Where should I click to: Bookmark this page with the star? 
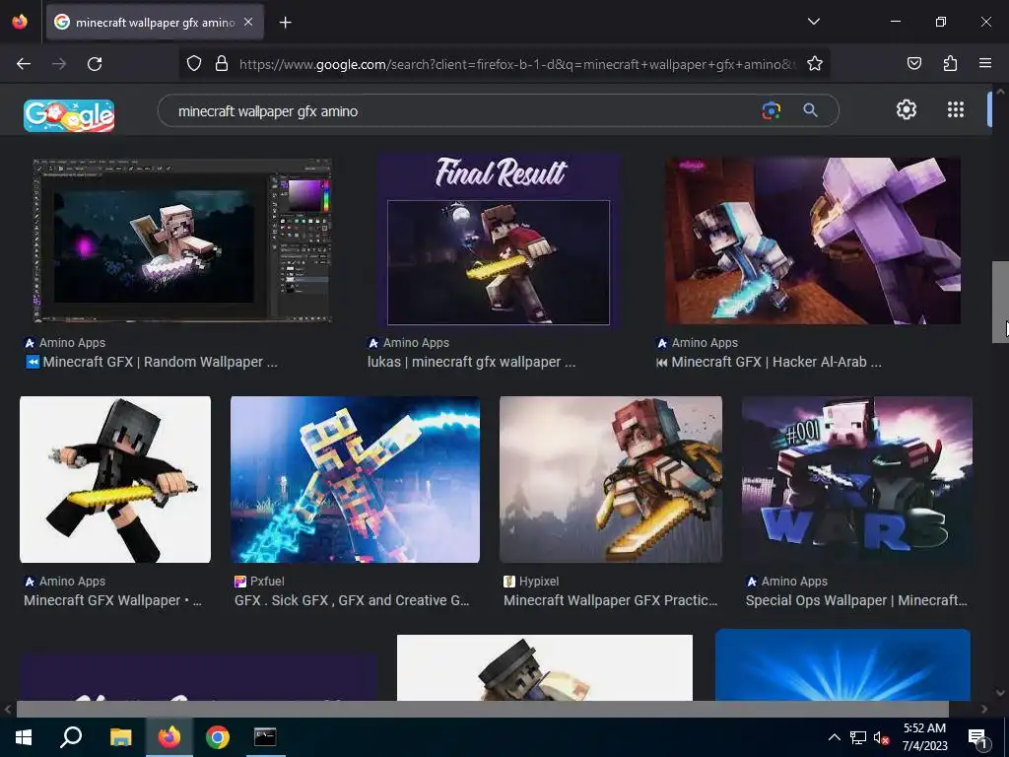click(815, 63)
